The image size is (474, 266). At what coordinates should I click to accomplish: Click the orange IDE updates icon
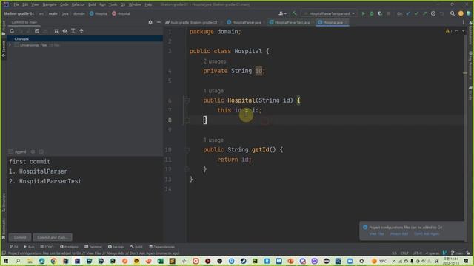(x=461, y=13)
